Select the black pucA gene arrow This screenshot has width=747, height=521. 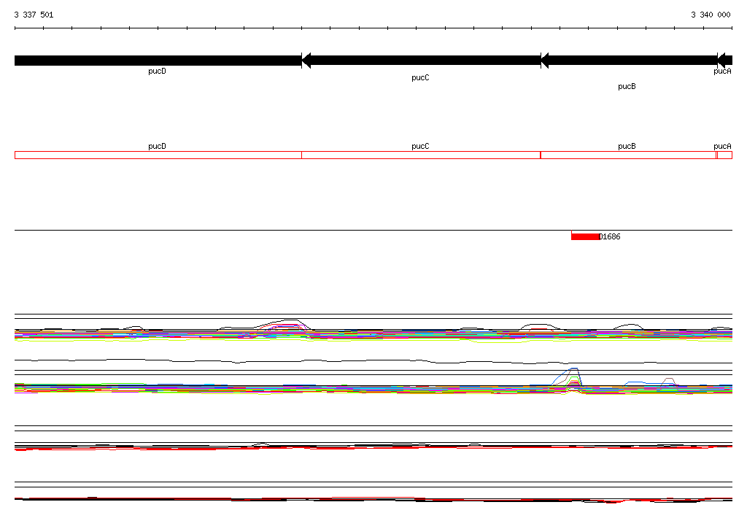coord(725,61)
